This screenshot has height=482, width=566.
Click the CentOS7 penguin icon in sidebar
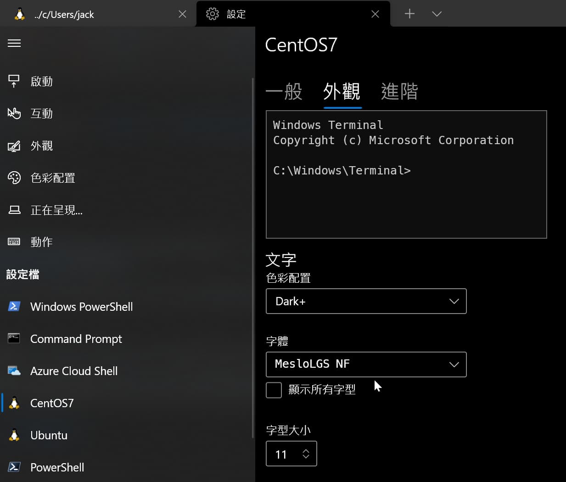14,403
